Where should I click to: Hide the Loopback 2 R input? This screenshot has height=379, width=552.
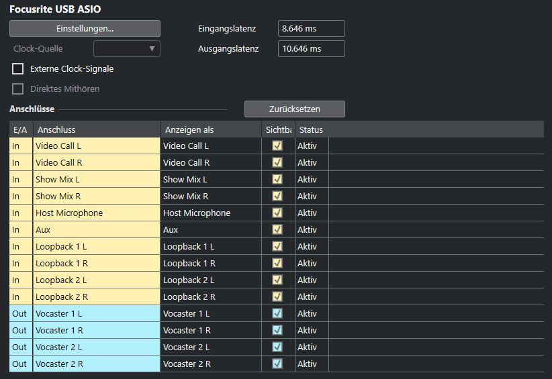pyautogui.click(x=277, y=296)
